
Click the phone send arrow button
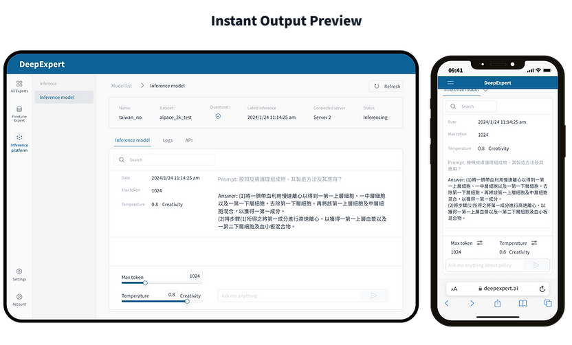click(536, 265)
